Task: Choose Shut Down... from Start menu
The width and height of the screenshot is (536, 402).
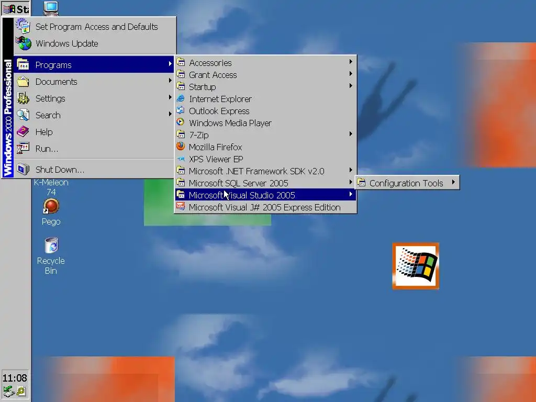Action: coord(94,169)
